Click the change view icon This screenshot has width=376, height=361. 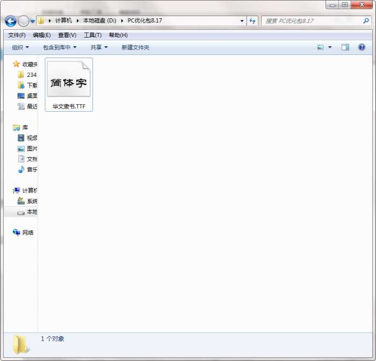point(320,47)
